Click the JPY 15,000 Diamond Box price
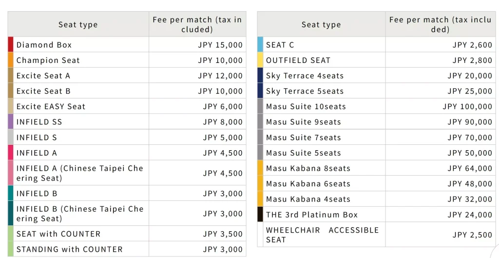The image size is (499, 258). (x=220, y=45)
